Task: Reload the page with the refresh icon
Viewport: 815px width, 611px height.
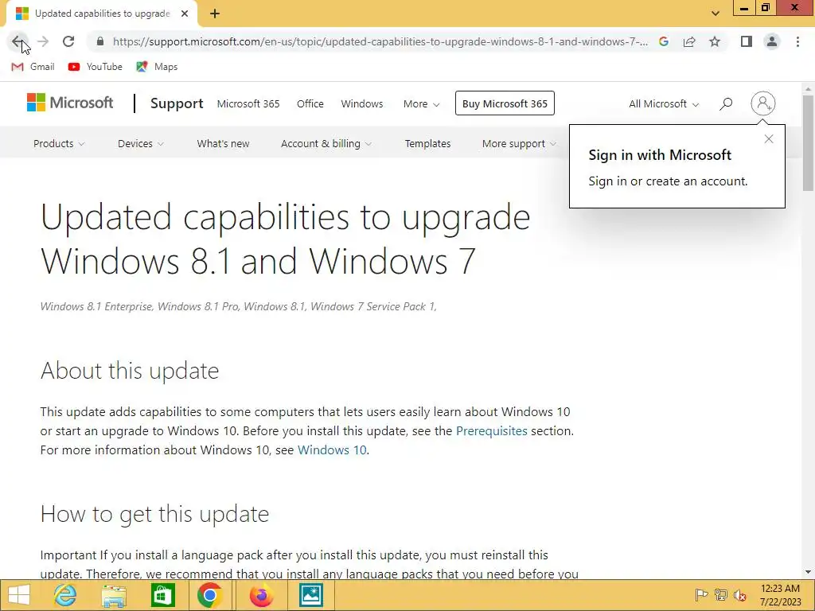Action: pyautogui.click(x=68, y=41)
